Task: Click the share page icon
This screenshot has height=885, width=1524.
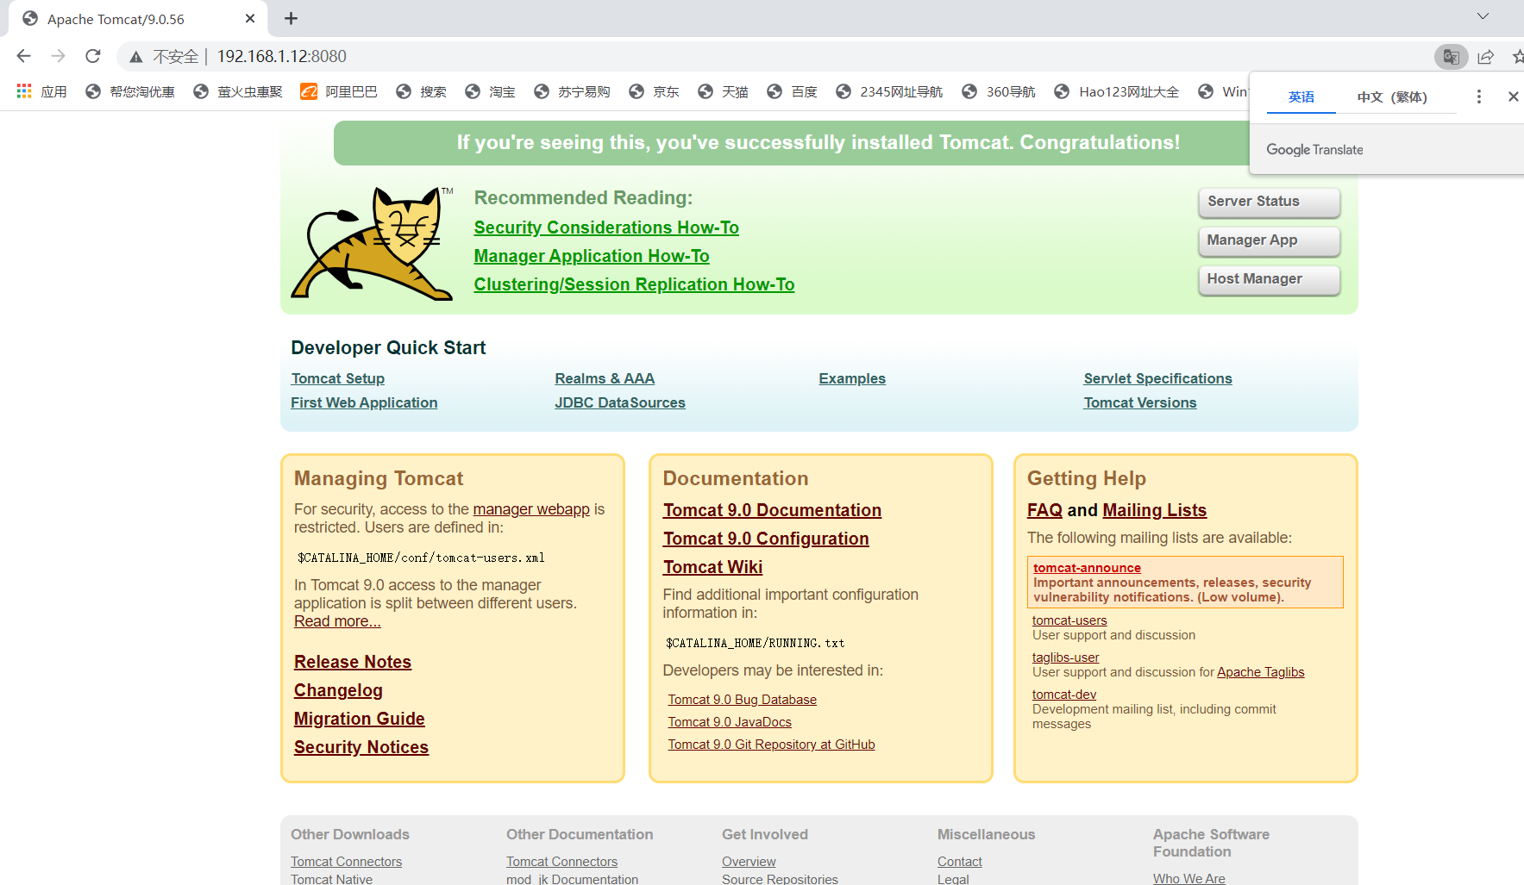Action: [x=1485, y=57]
